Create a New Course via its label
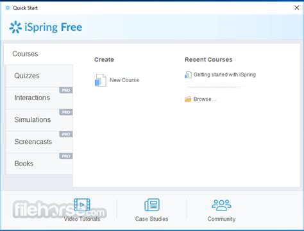The image size is (304, 231). (124, 80)
